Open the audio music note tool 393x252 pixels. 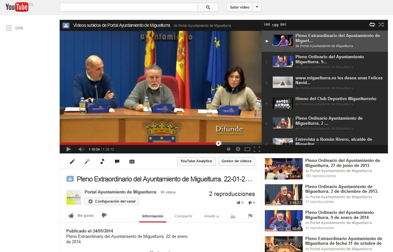click(x=102, y=162)
